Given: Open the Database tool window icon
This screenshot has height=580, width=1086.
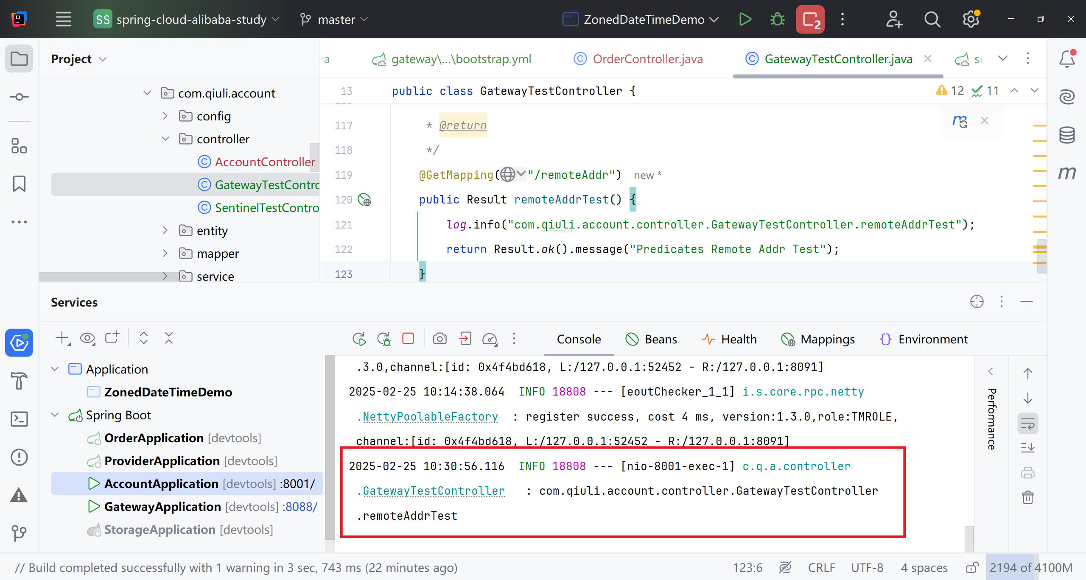Looking at the screenshot, I should click(x=1066, y=135).
